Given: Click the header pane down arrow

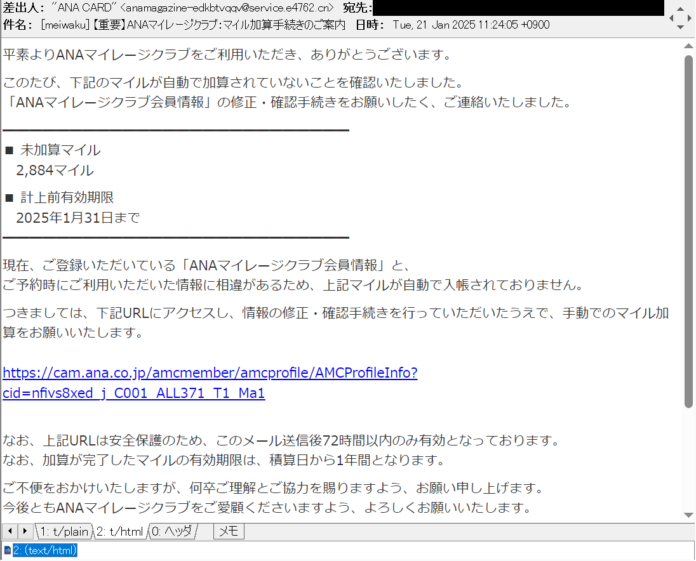Looking at the screenshot, I should 680,27.
